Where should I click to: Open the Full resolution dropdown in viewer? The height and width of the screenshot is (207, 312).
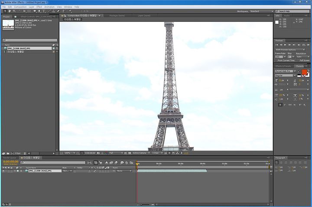[116, 153]
